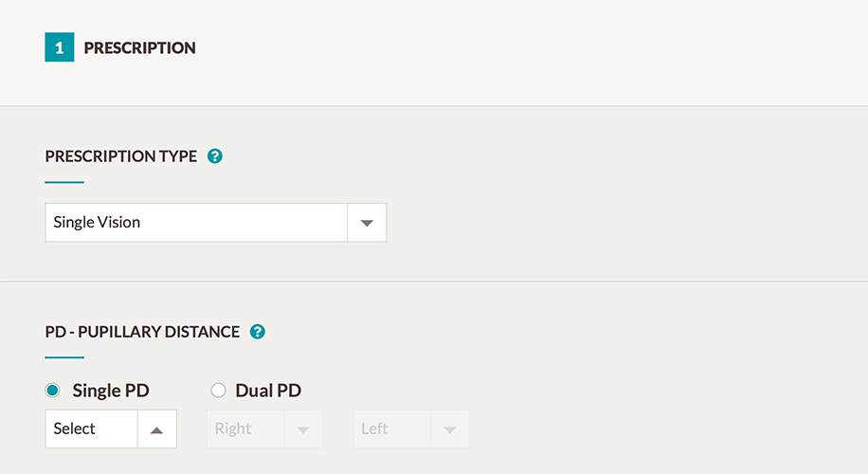Click the Prescription section heading
The height and width of the screenshot is (474, 868).
pyautogui.click(x=139, y=47)
